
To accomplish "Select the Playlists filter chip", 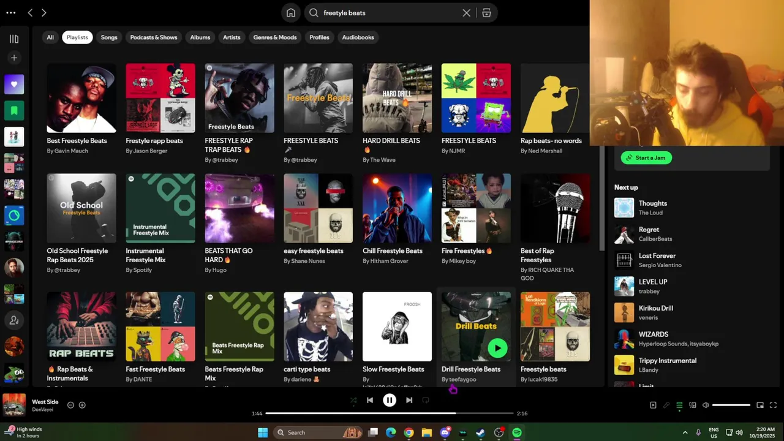I will click(x=77, y=37).
